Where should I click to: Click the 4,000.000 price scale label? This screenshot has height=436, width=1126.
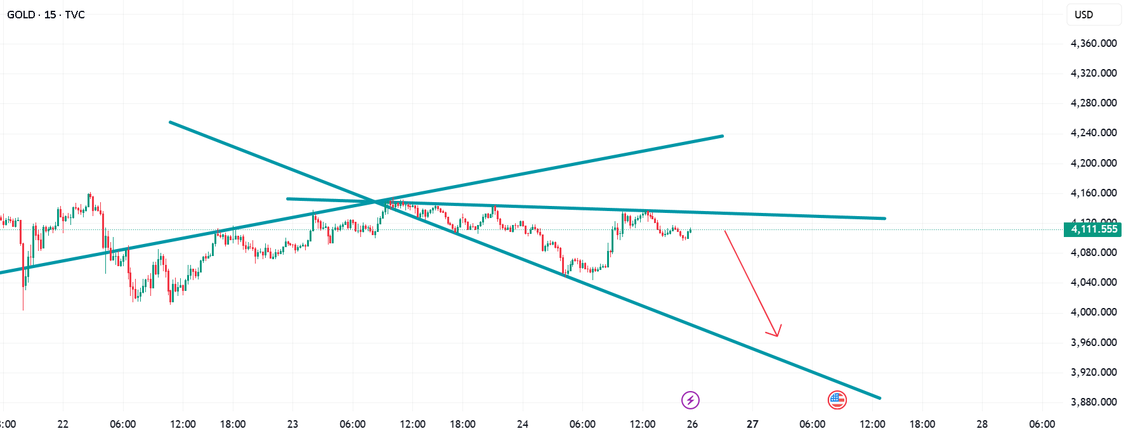(1094, 312)
